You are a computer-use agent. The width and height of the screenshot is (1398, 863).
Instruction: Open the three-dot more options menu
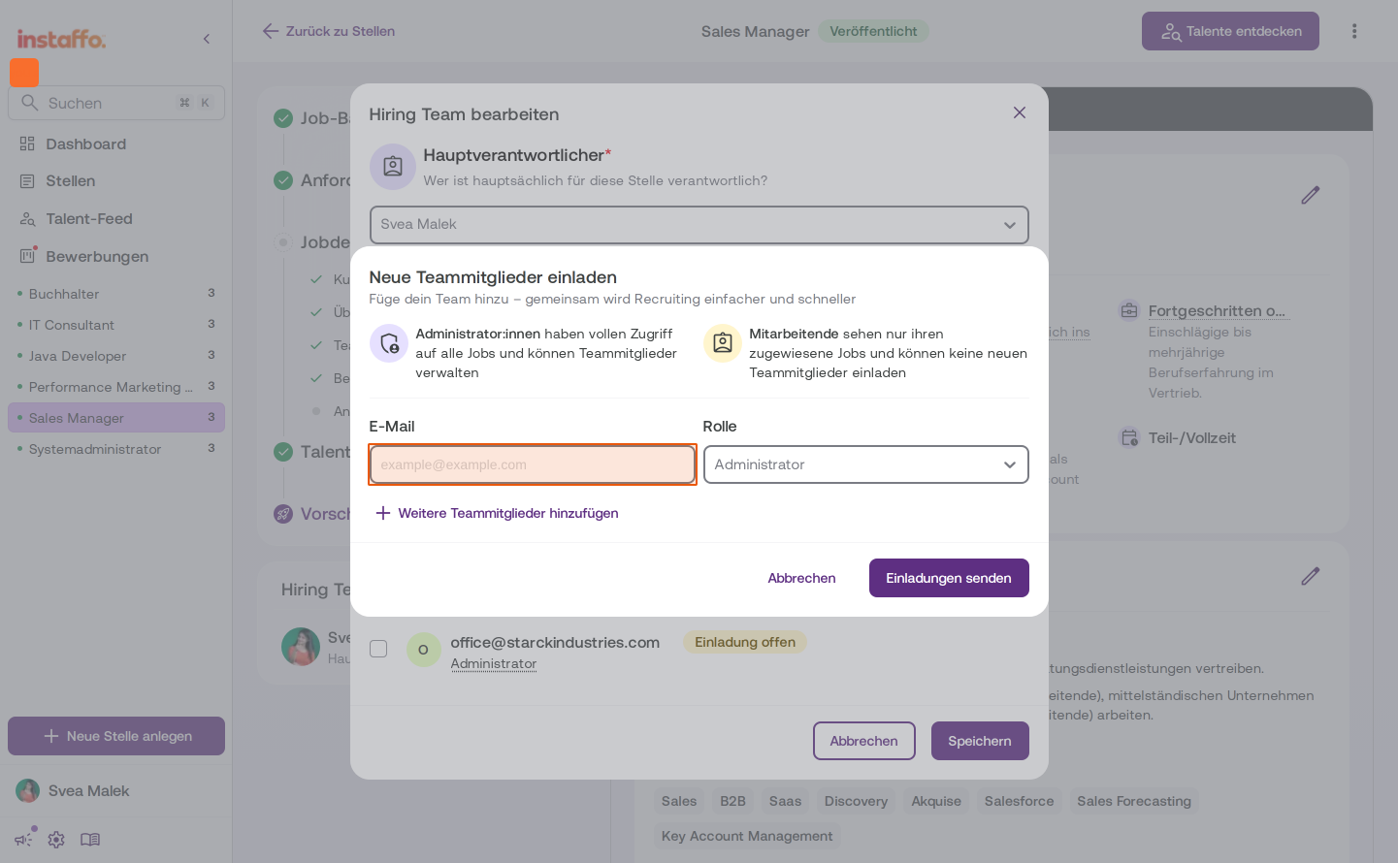coord(1354,31)
